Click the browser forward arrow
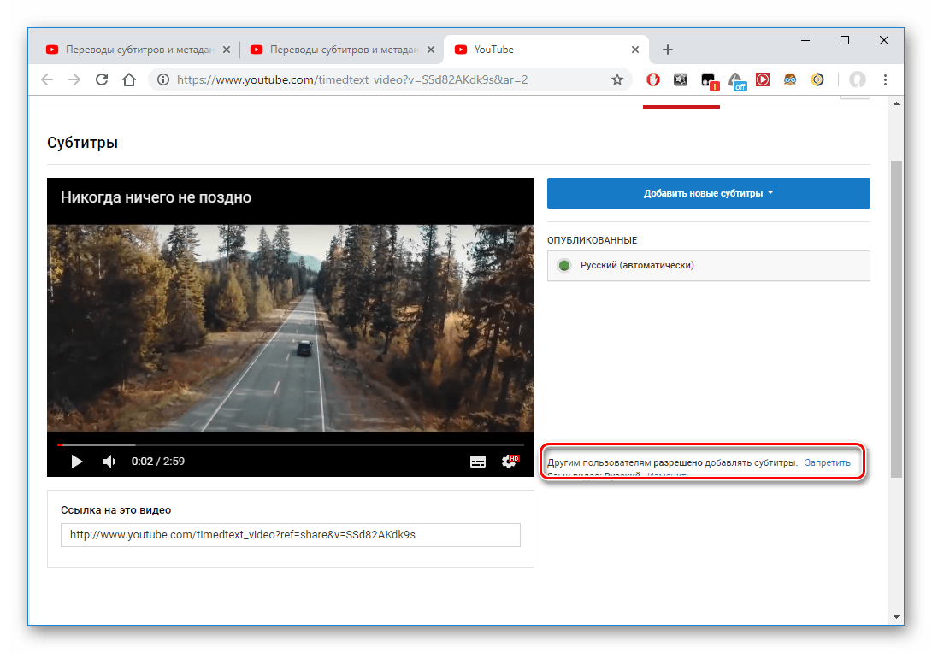The width and height of the screenshot is (932, 653). coord(74,79)
